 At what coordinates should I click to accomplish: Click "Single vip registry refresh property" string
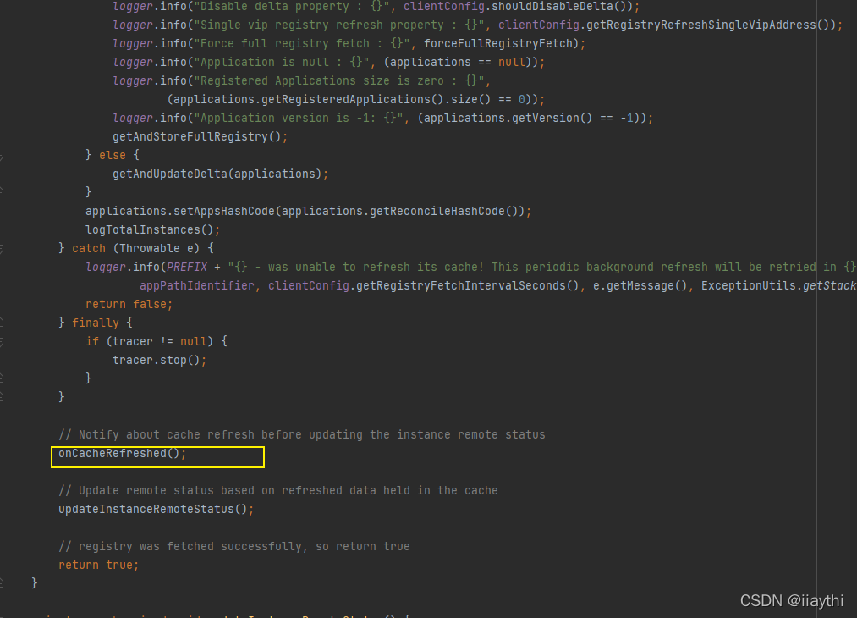tap(339, 25)
